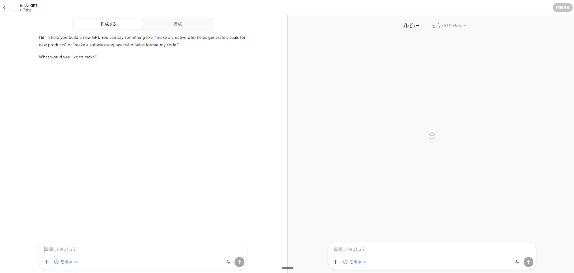
Task: Click the send arrow in the preview chat box
Action: pos(528,262)
